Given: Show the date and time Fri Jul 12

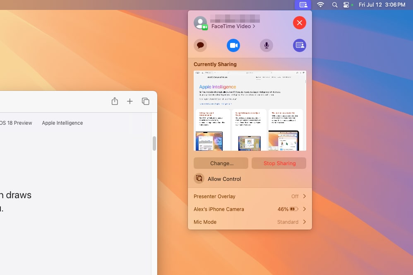Looking at the screenshot, I should [382, 5].
